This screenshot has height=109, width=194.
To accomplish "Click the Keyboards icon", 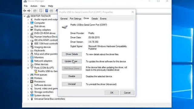I will pos(32,51).
